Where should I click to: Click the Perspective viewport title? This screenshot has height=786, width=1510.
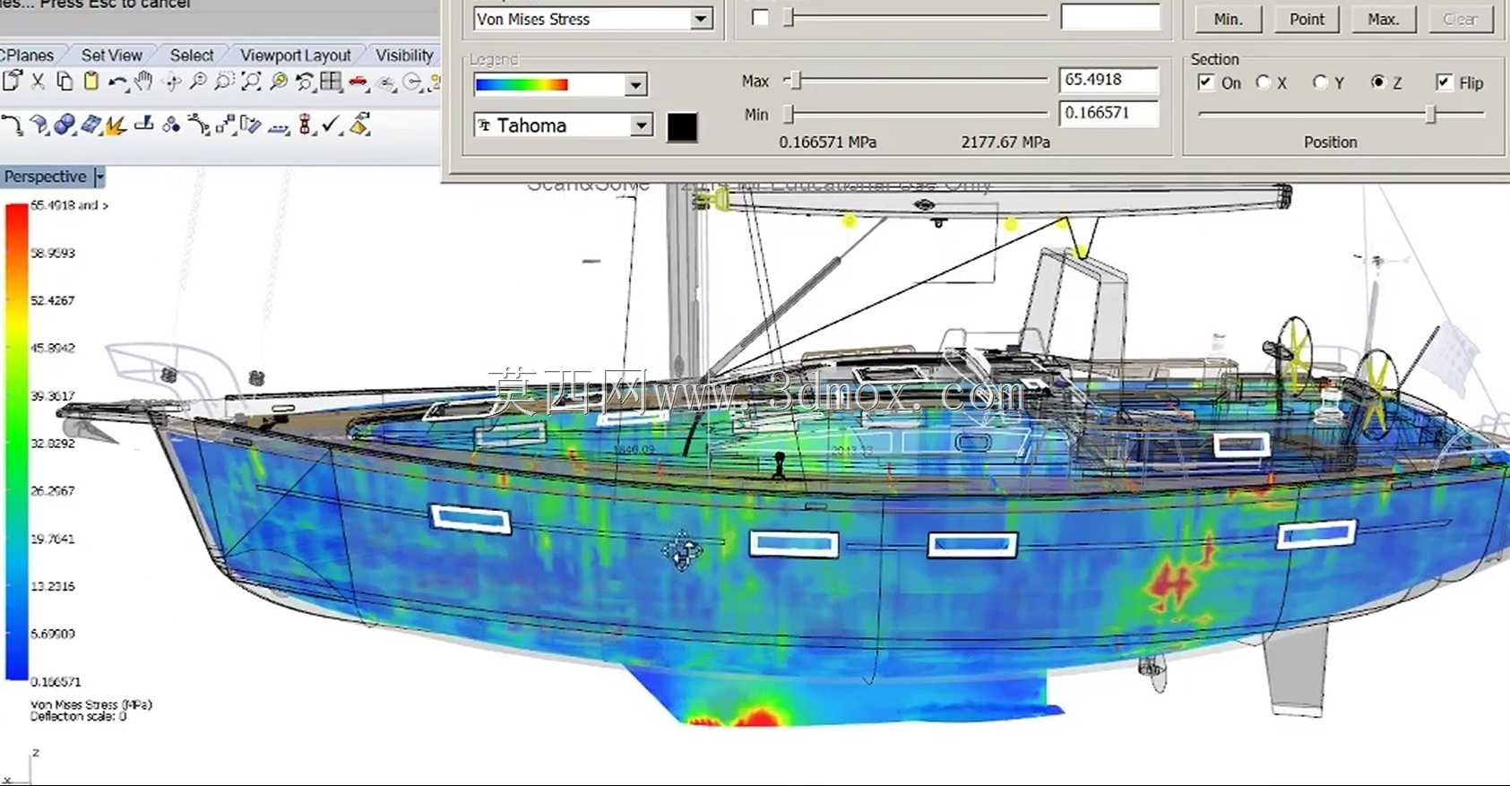pos(46,177)
